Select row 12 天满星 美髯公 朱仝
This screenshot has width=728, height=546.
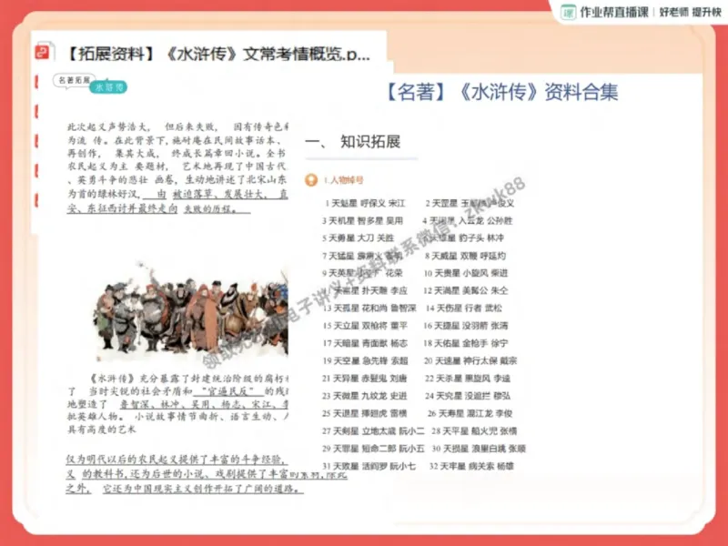(466, 290)
